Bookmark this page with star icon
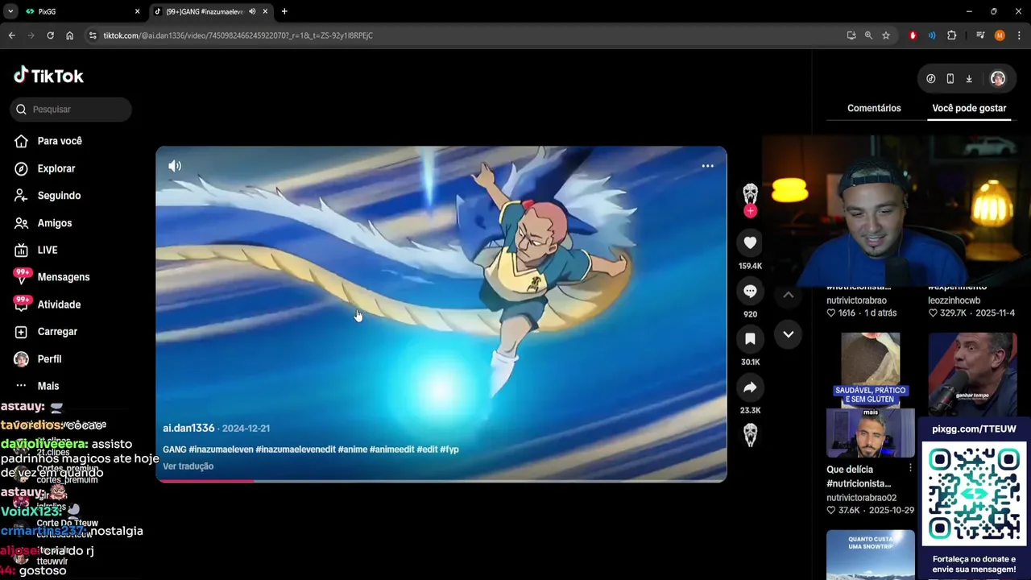The image size is (1031, 580). tap(886, 35)
